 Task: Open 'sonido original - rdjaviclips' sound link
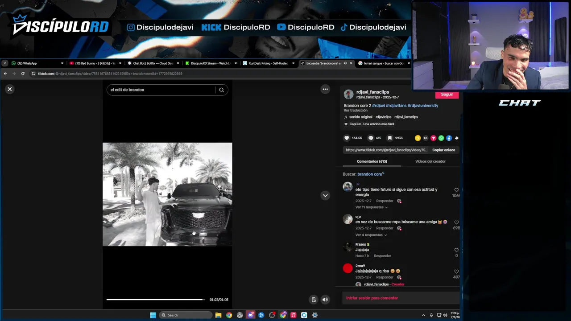click(384, 117)
